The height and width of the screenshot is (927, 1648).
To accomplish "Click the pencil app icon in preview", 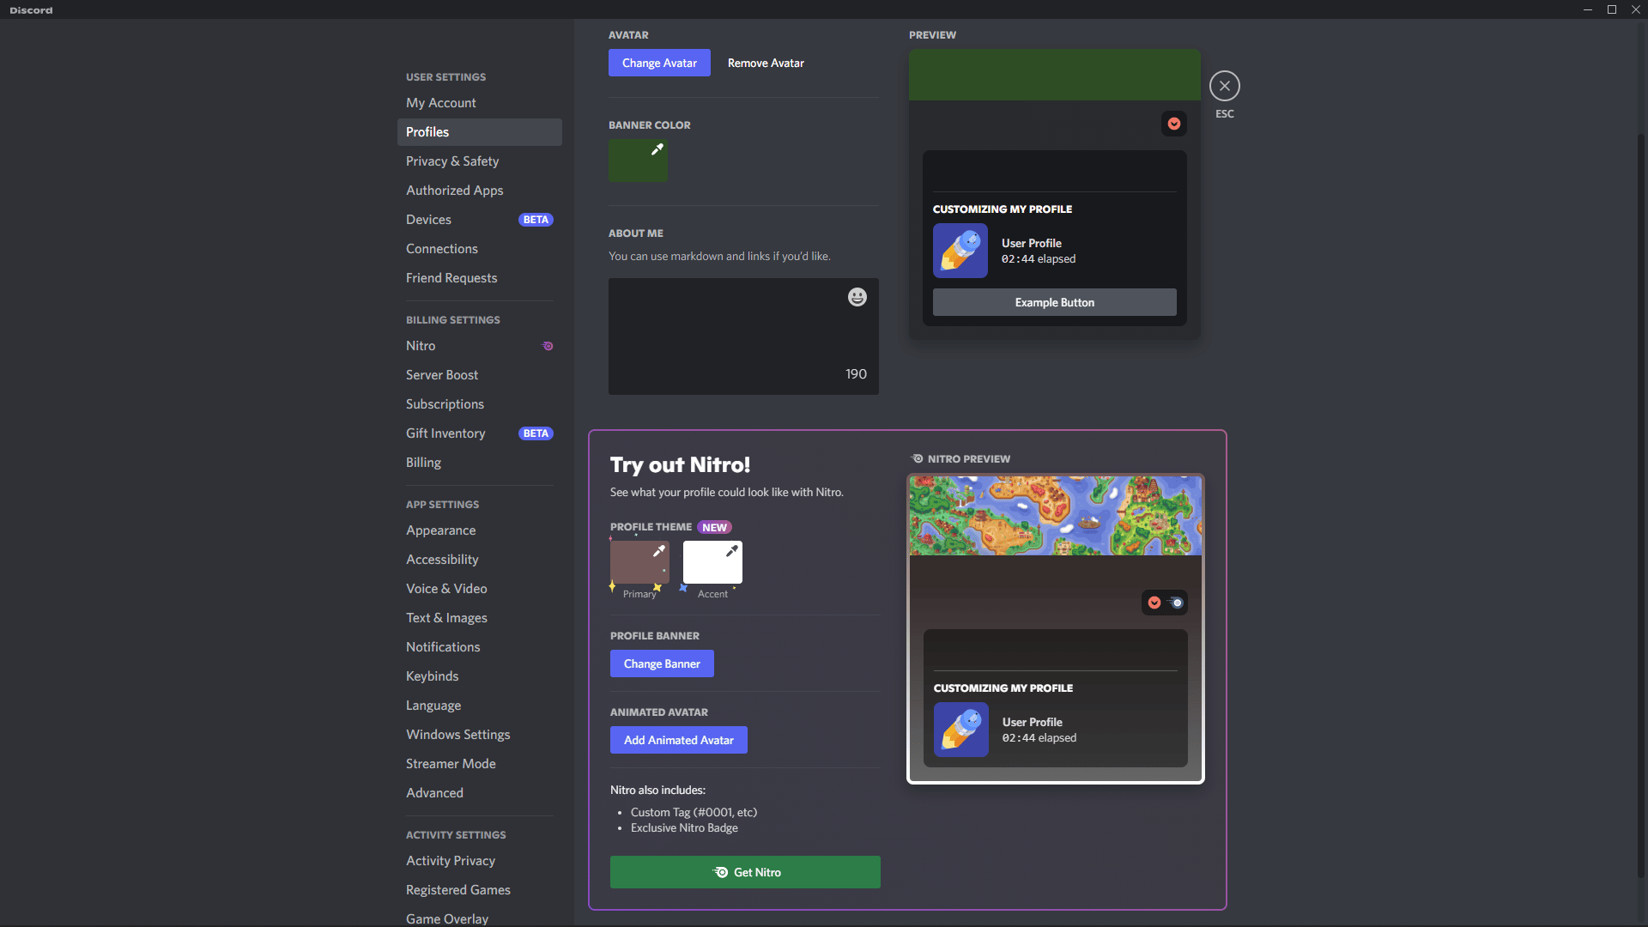I will point(960,251).
